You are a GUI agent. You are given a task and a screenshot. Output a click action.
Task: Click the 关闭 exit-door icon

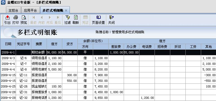click(111, 17)
